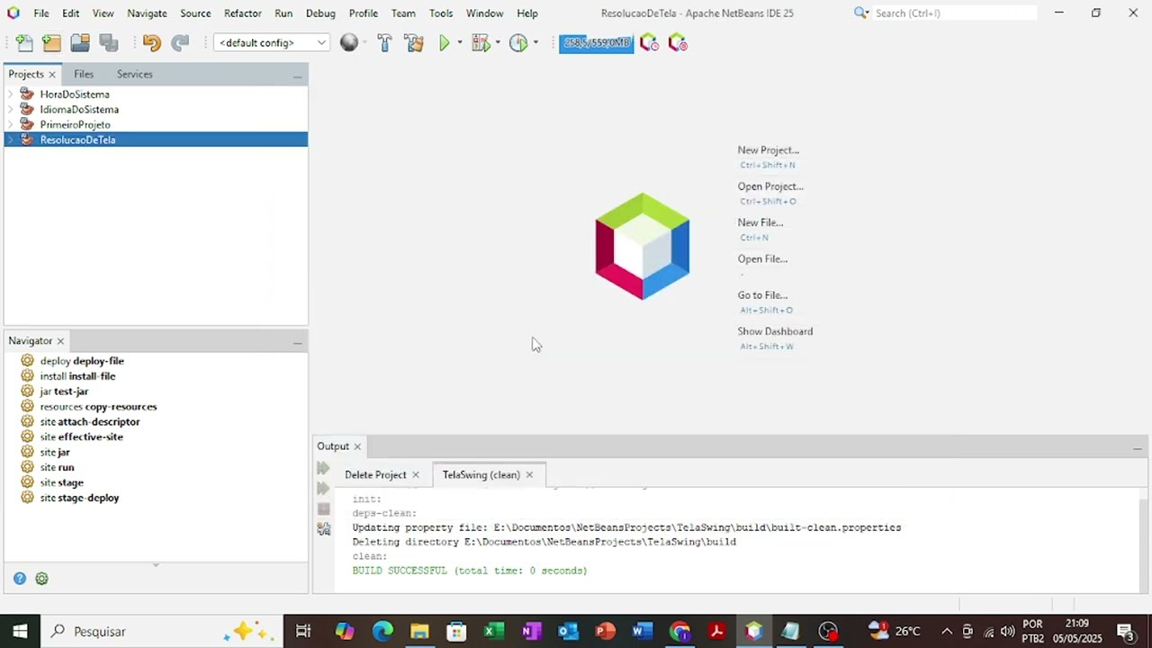Click the Debug Project toolbar icon
Screen dimensions: 1152x648
(481, 43)
